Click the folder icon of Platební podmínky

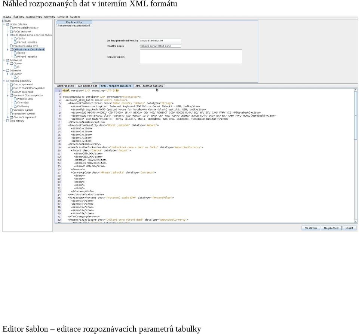pos(7,81)
